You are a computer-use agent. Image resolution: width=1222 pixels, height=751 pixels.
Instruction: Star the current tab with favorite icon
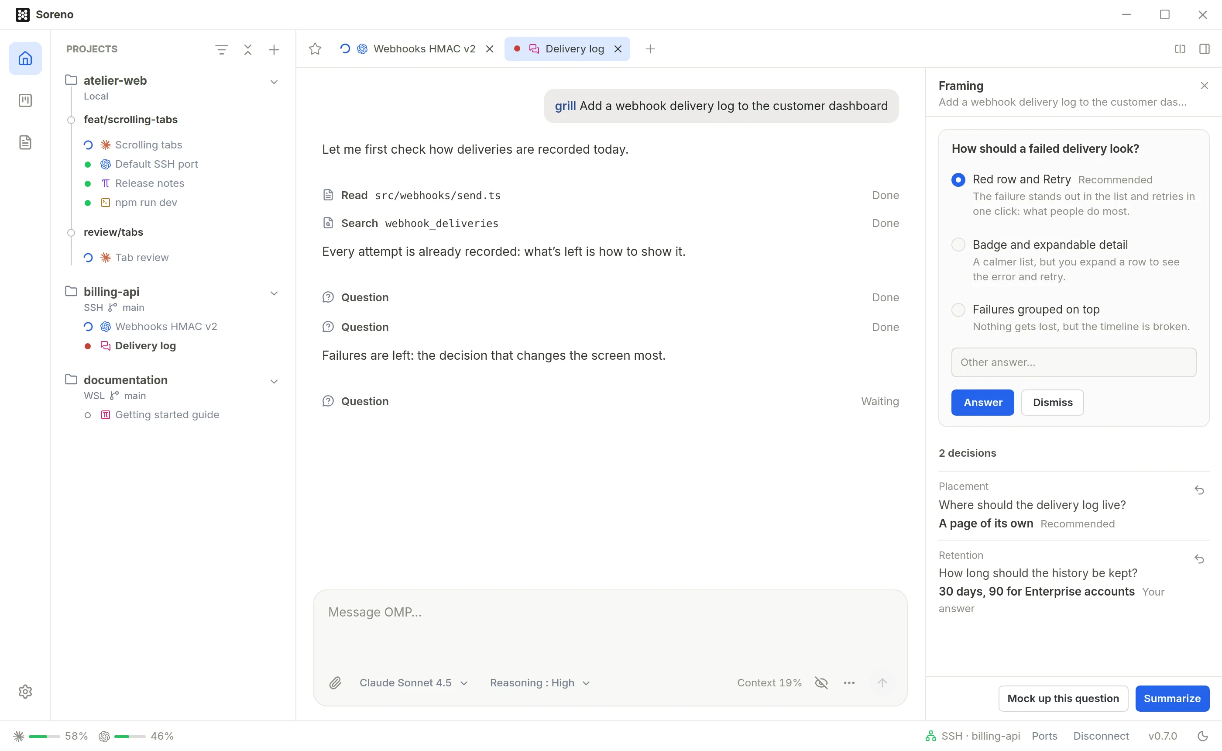coord(315,48)
